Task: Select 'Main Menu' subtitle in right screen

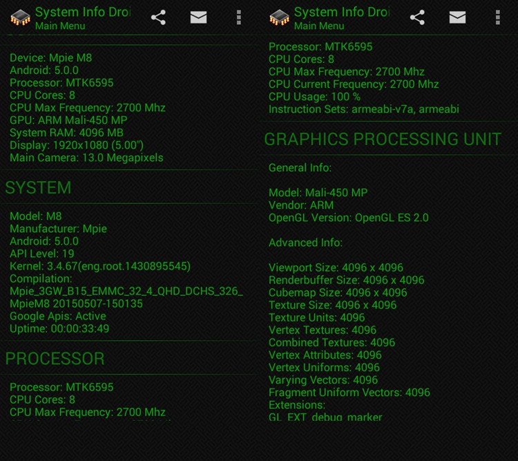Action: 319,26
